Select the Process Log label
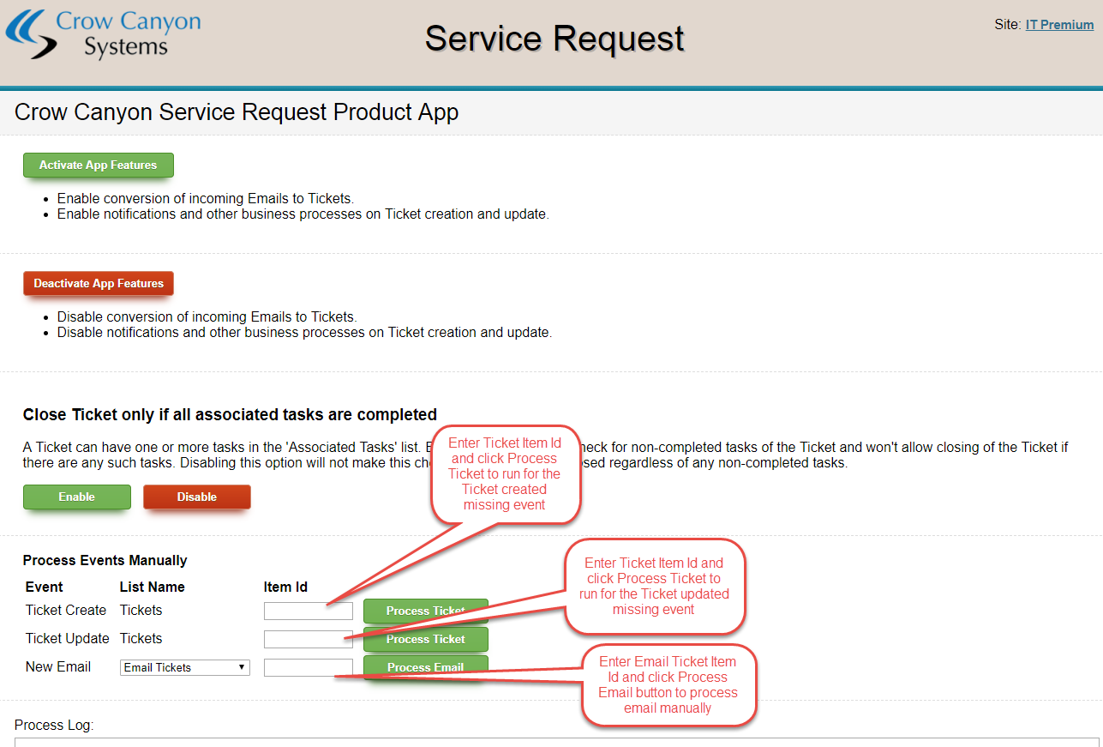 [54, 726]
